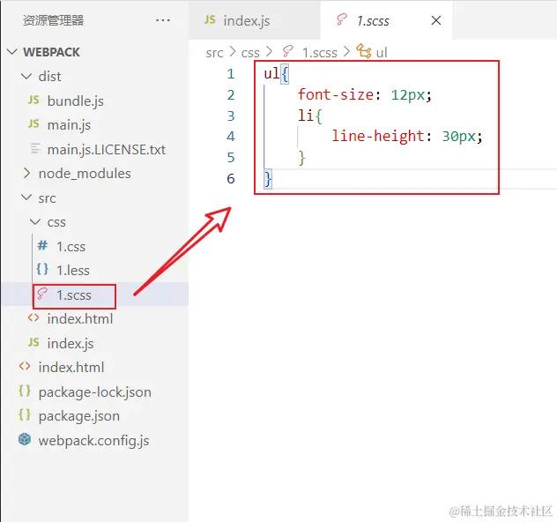
Task: Open bundle.js file in dist
Action: 75,101
